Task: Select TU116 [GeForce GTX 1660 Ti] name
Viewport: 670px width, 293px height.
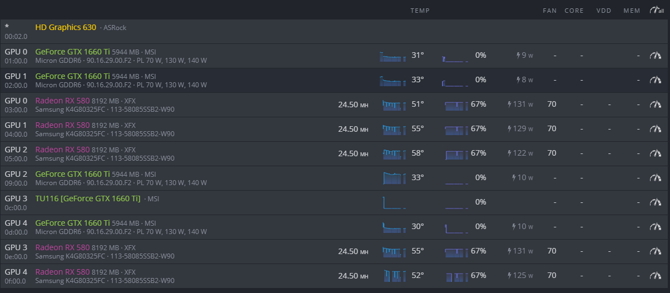Action: click(x=88, y=198)
